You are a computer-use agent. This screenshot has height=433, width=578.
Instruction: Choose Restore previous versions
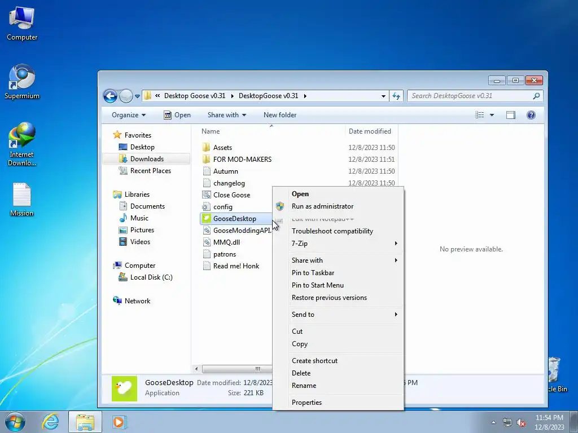coord(338,298)
